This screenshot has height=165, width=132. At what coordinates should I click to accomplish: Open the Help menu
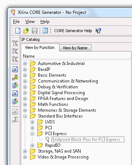[45, 22]
